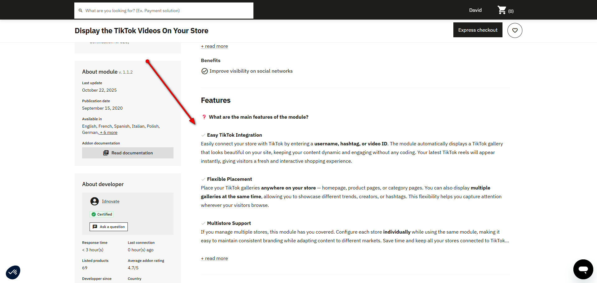This screenshot has height=283, width=597.
Task: Open the chat bubble widget
Action: [583, 269]
